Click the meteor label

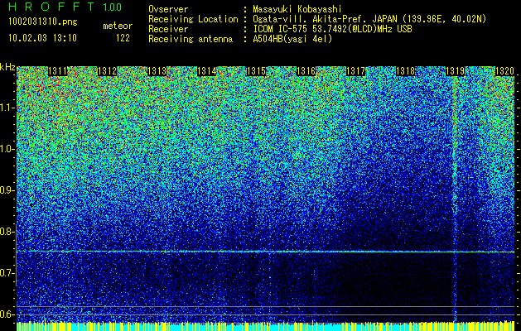click(118, 26)
